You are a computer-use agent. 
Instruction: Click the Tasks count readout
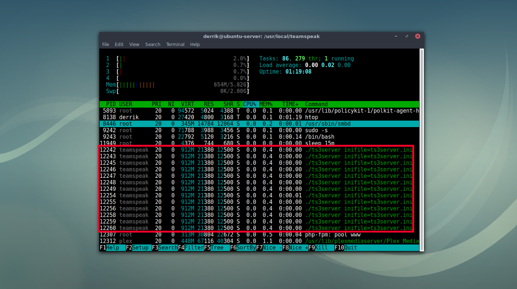307,59
